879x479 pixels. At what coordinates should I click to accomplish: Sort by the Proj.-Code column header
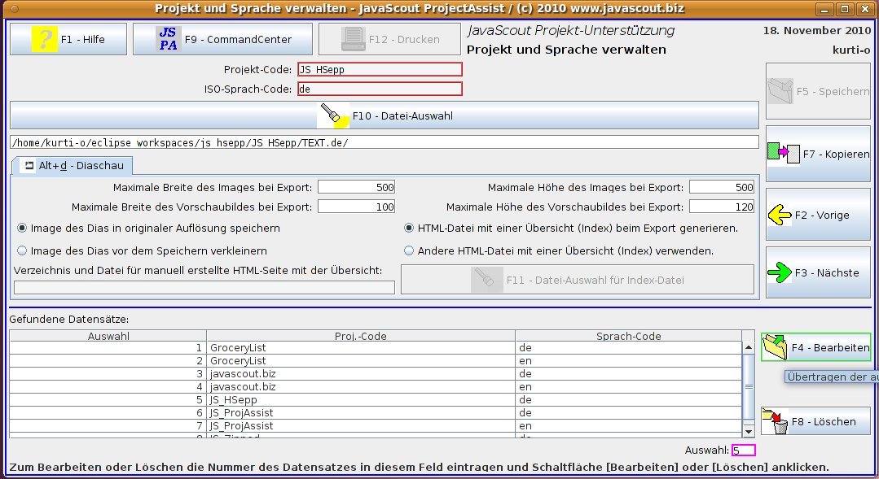[x=360, y=336]
